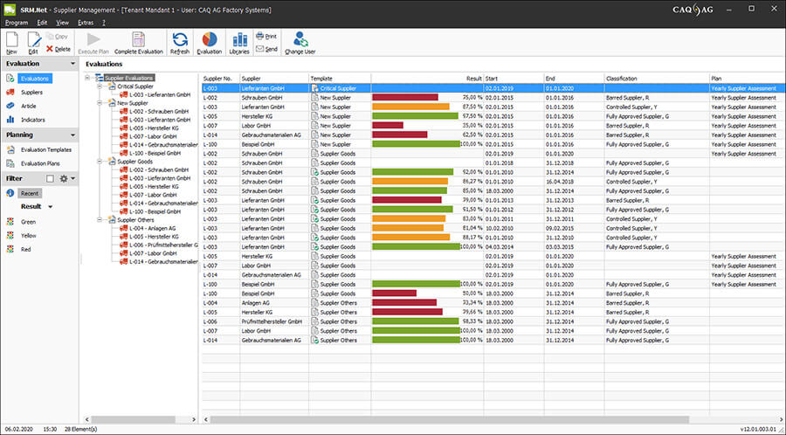Toggle the checkbox in the Filter header
786x435 pixels.
[50, 178]
